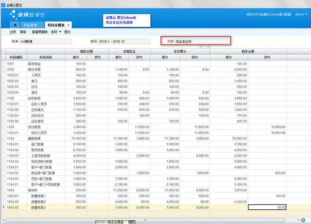Click the 刷新 toolbar button
This screenshot has height=224, width=311.
point(23,32)
